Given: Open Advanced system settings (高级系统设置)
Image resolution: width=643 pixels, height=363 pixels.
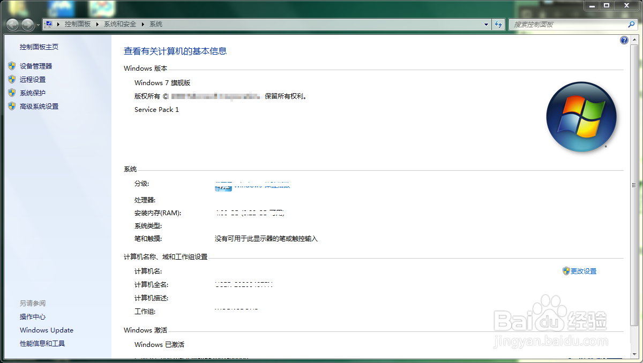Looking at the screenshot, I should pos(39,106).
